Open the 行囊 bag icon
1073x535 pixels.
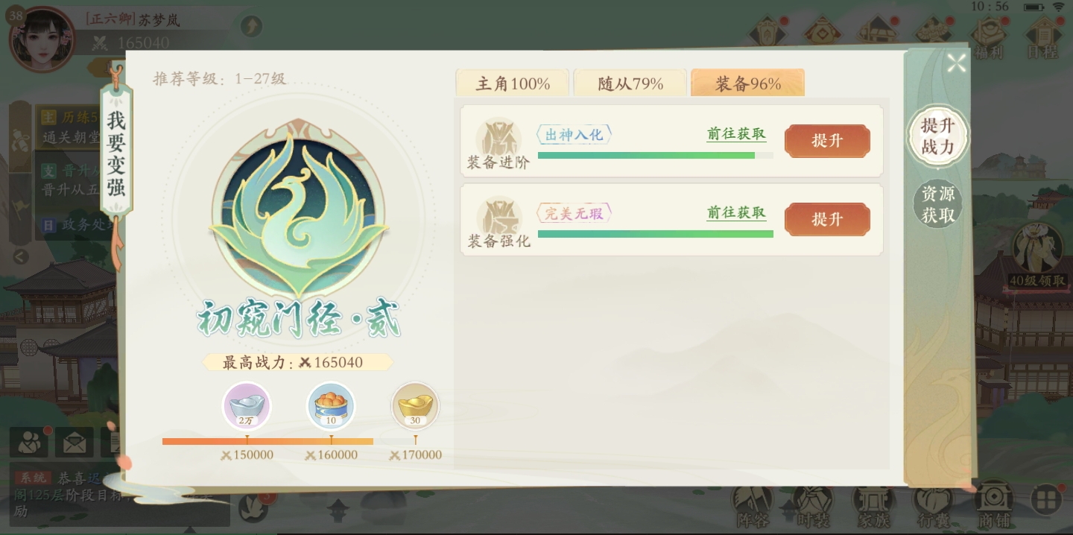tap(933, 506)
